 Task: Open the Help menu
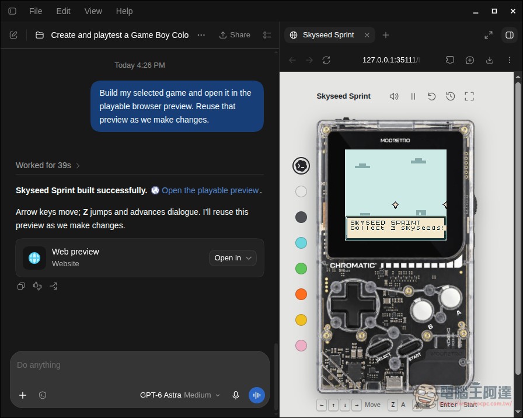click(x=124, y=11)
